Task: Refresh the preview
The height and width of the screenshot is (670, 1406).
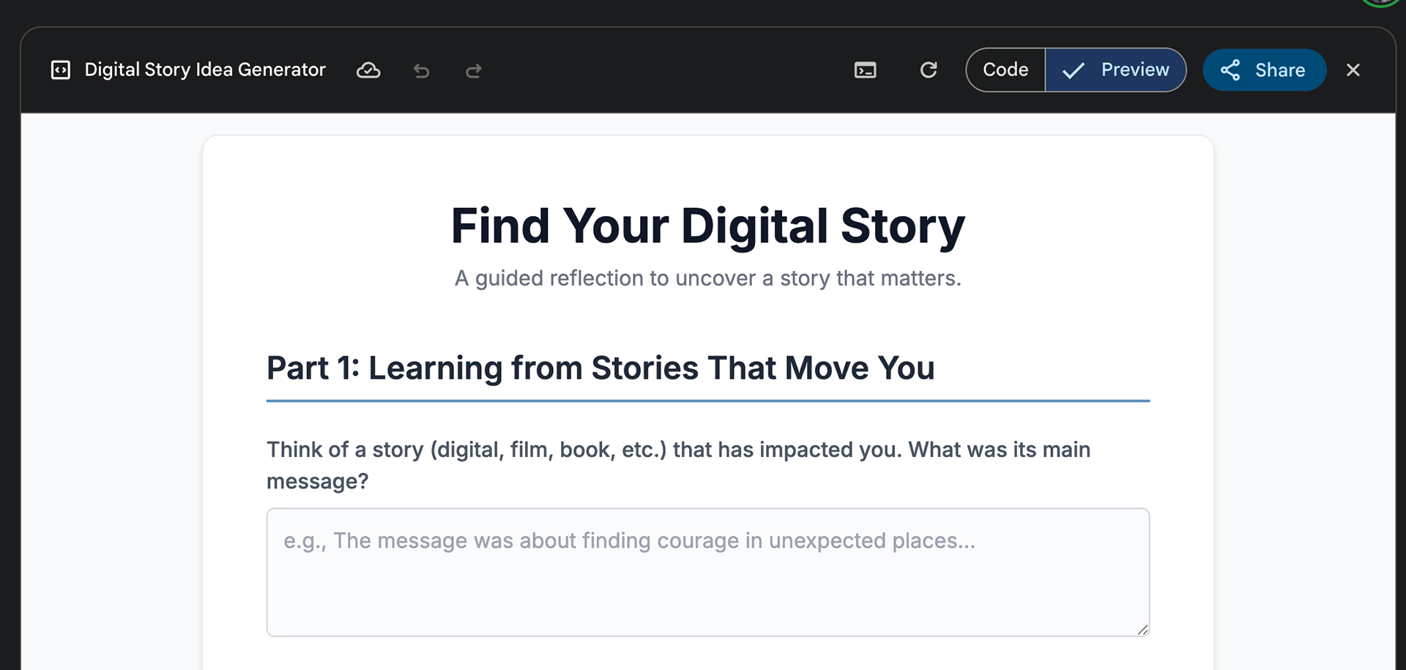Action: (x=929, y=70)
